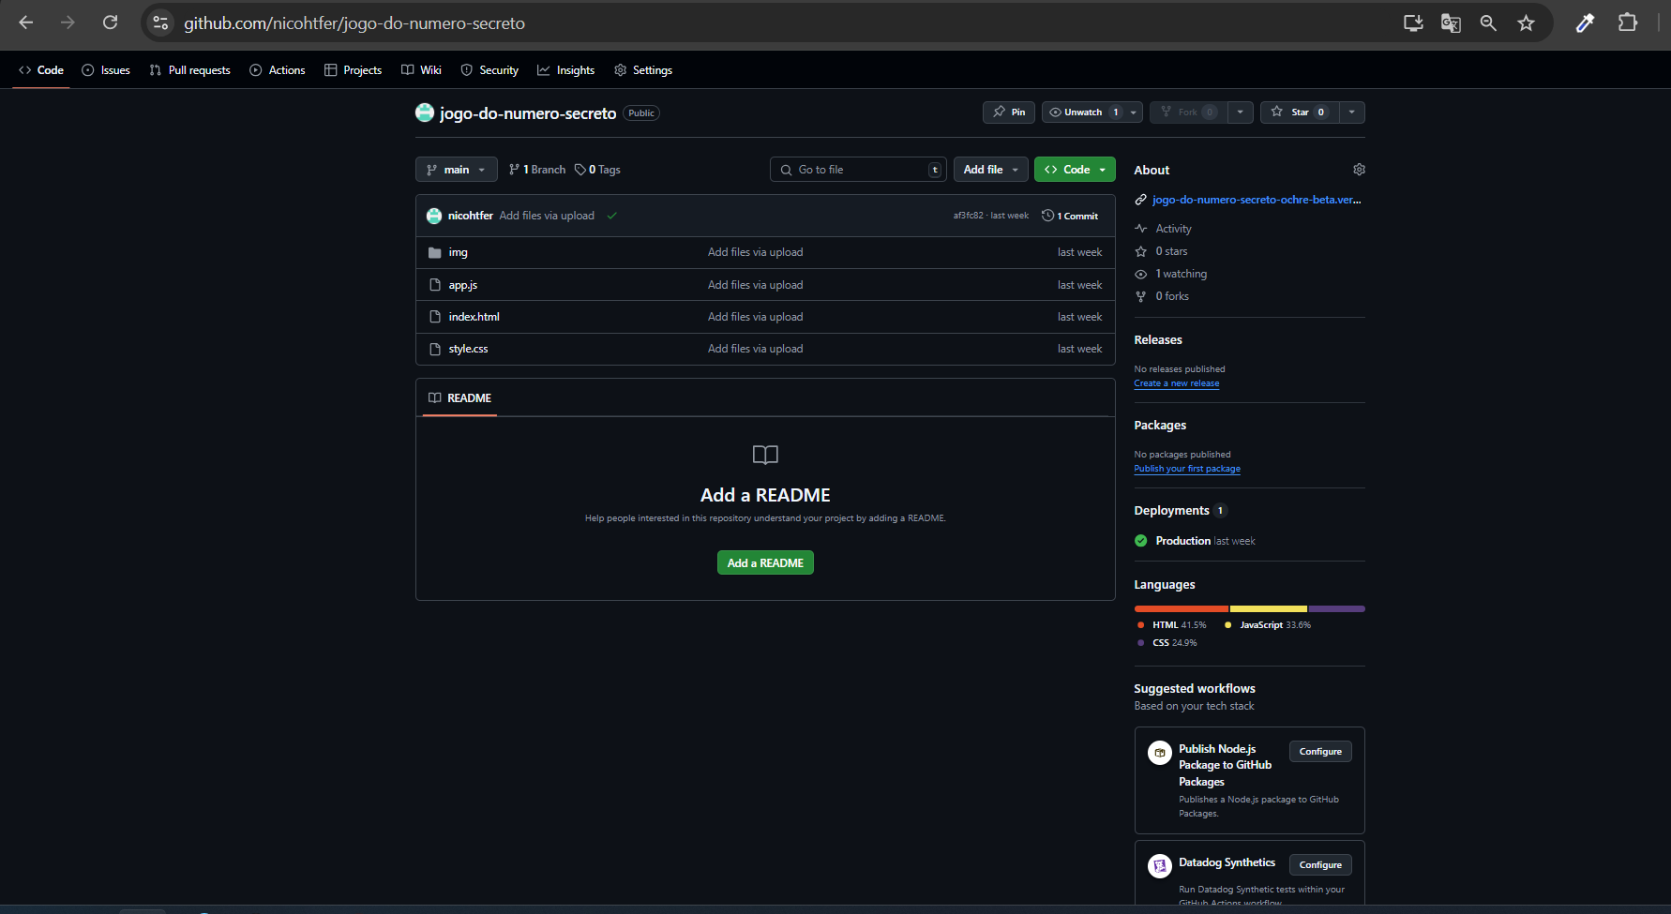Open the jogo-do-numero-secreto repository title
Image resolution: width=1671 pixels, height=914 pixels.
coord(528,113)
